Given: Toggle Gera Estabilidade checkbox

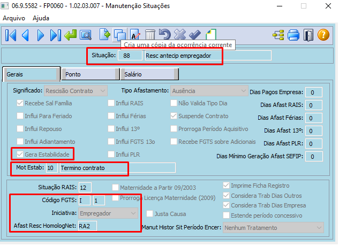Looking at the screenshot, I should [x=20, y=155].
